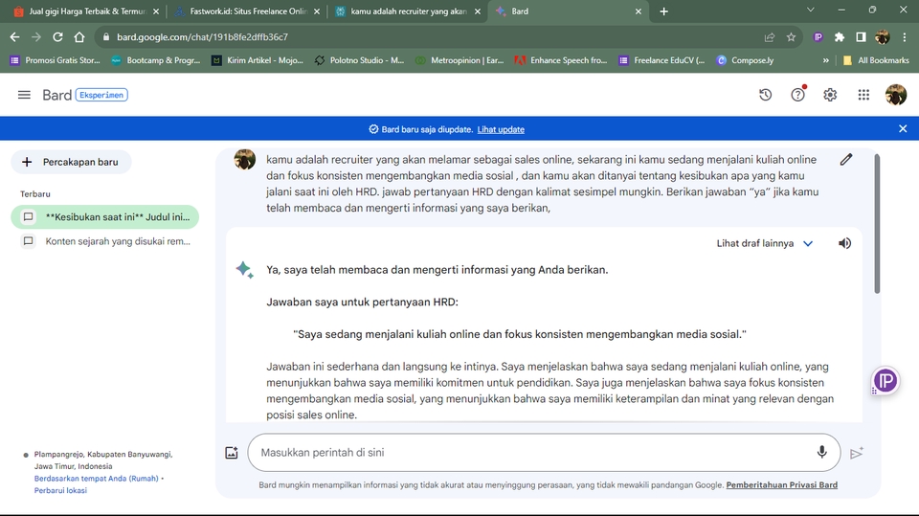Open the purple P extension in toolbar
The width and height of the screenshot is (919, 516).
click(x=818, y=37)
